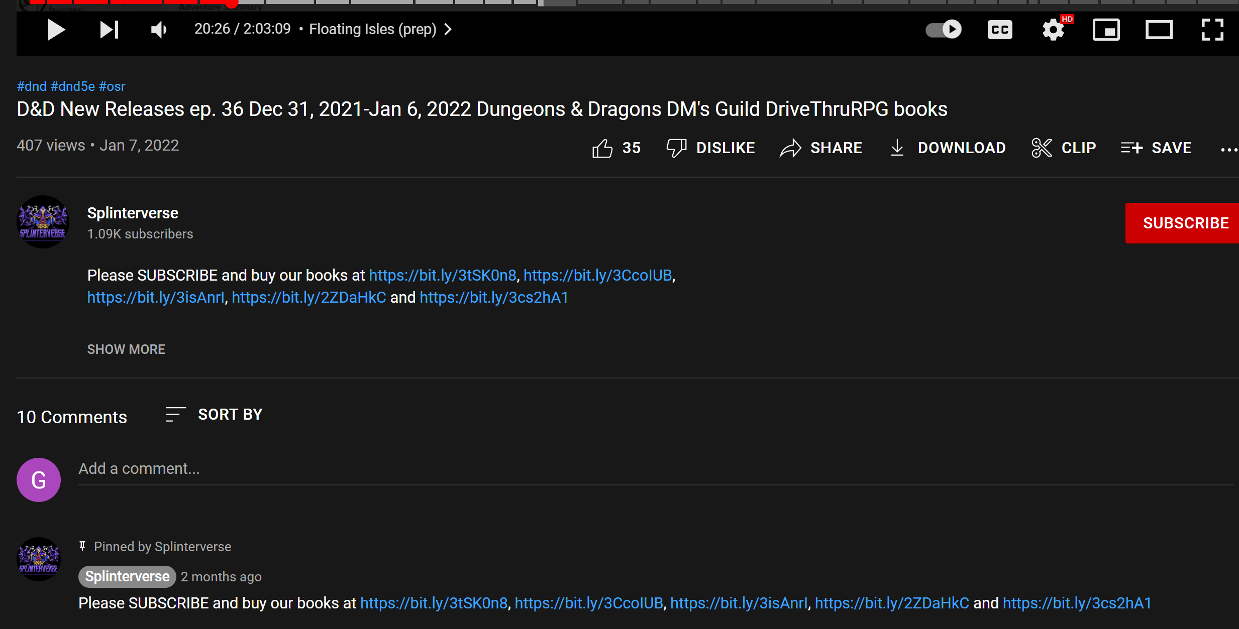Save video to playlist
Image resolution: width=1239 pixels, height=629 pixels.
click(x=1156, y=148)
